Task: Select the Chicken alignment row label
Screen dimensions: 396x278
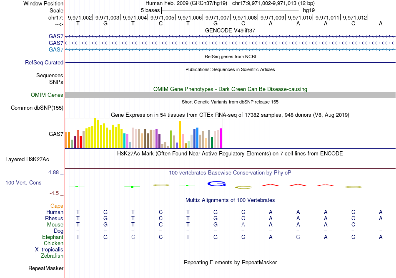Action: pyautogui.click(x=53, y=243)
